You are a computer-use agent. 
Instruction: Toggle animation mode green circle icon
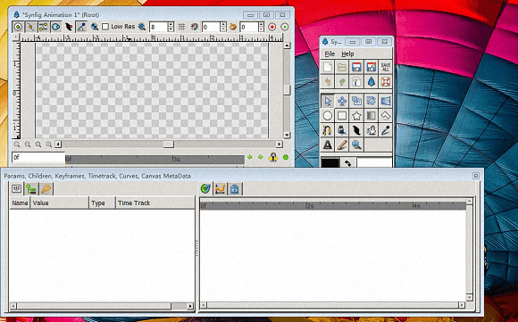[286, 158]
